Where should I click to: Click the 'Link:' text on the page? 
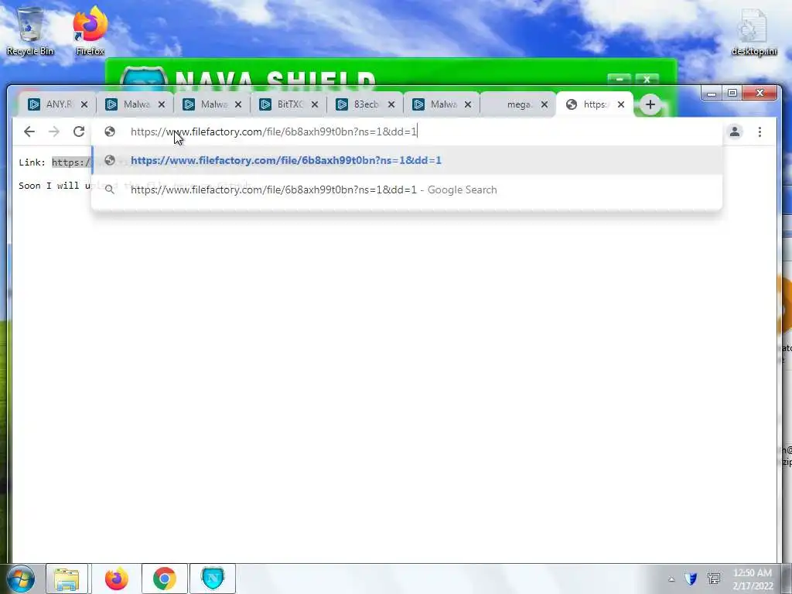[x=32, y=162]
